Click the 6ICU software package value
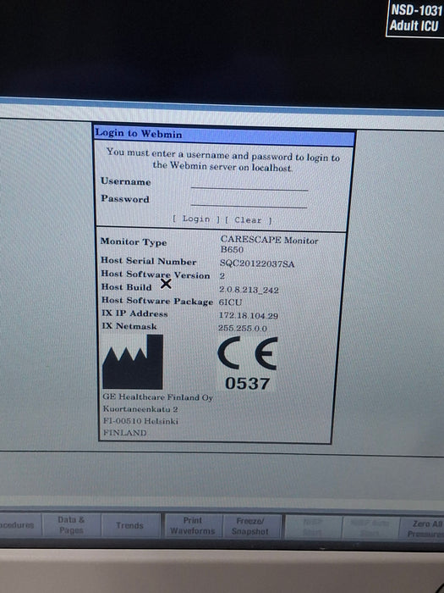The width and height of the screenshot is (444, 593). (230, 302)
